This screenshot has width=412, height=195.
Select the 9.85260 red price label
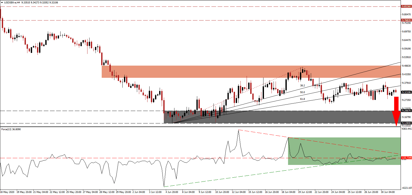(x=406, y=6)
